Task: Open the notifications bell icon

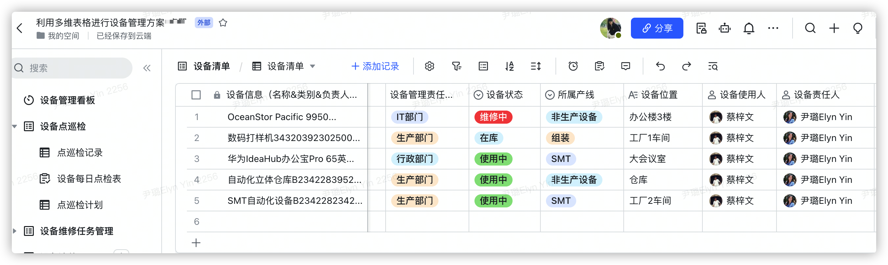Action: pos(749,28)
